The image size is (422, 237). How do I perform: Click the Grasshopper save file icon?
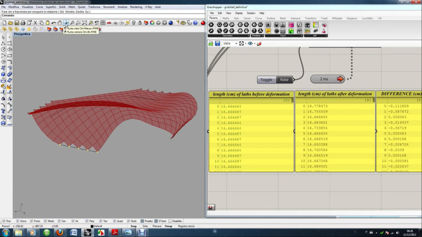coord(218,43)
